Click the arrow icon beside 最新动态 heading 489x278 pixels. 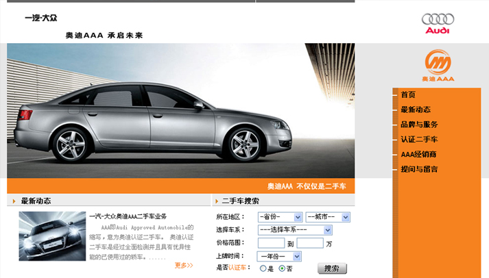pyautogui.click(x=14, y=201)
